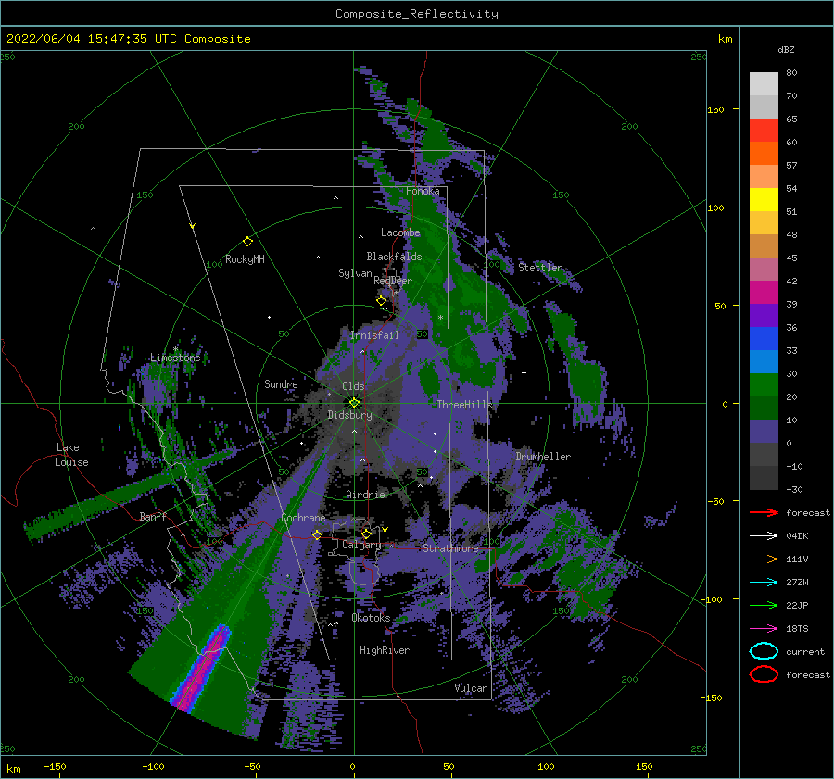This screenshot has width=834, height=779.
Task: Click the Sundre town label
Action: pos(281,383)
